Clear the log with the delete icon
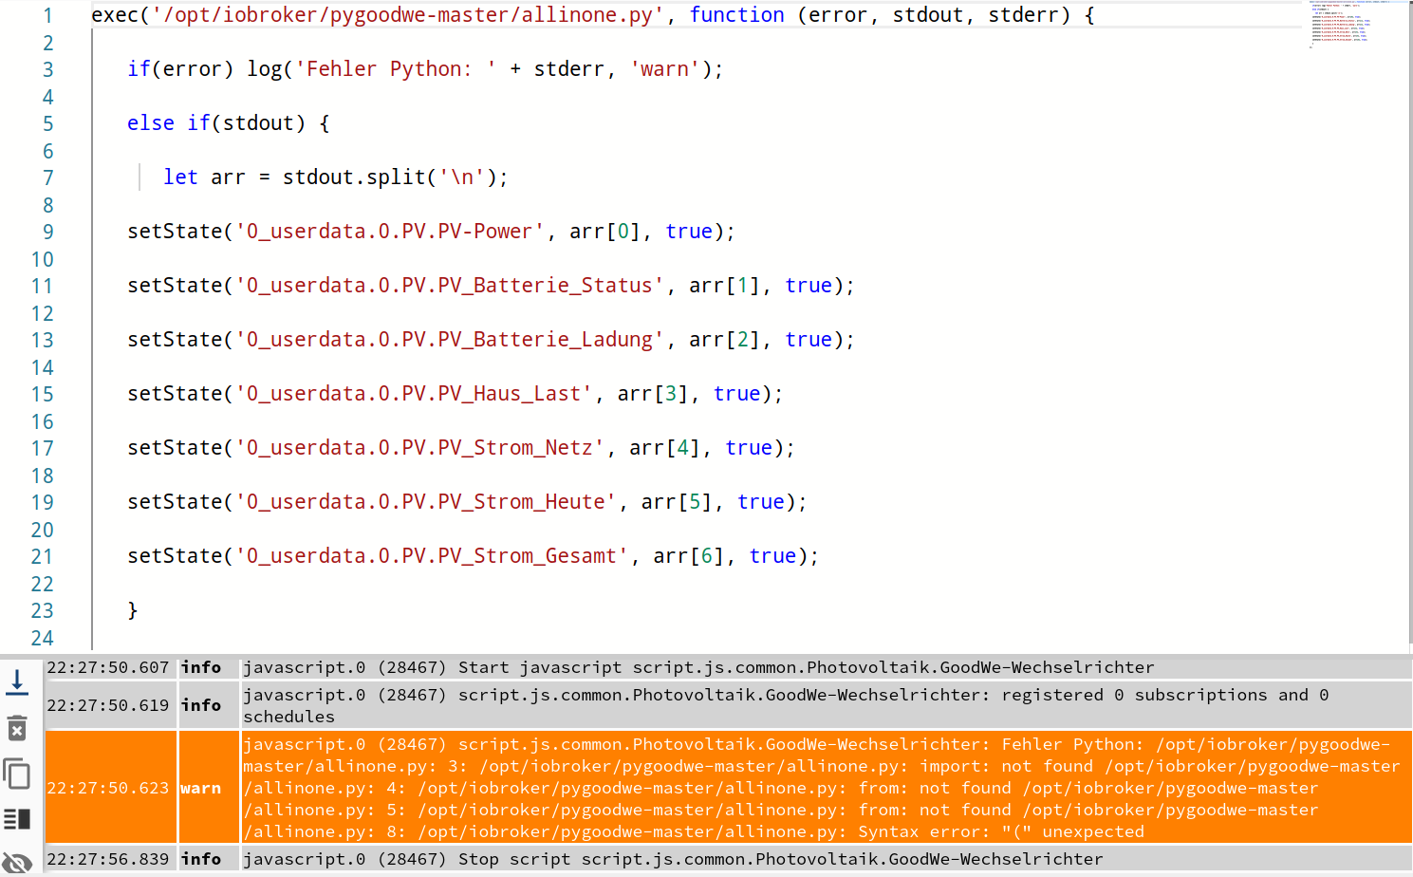The image size is (1413, 877). 17,728
